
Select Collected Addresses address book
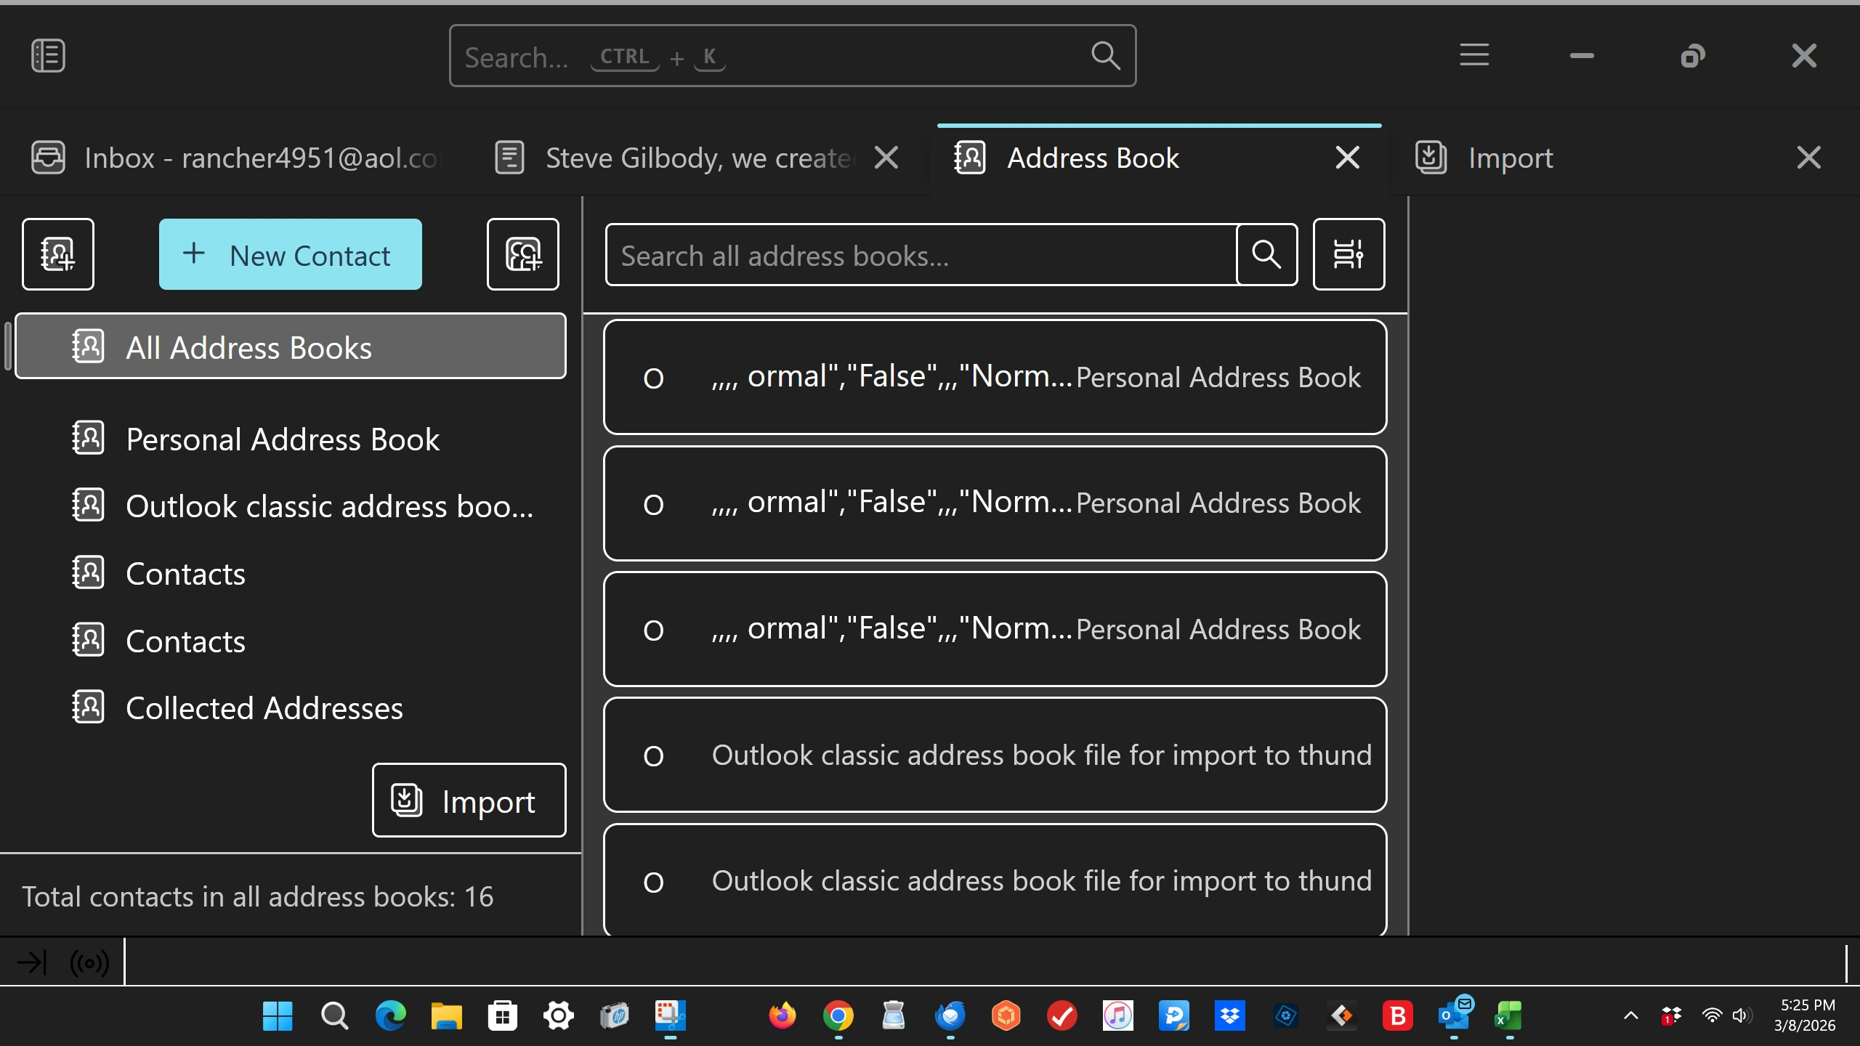264,708
